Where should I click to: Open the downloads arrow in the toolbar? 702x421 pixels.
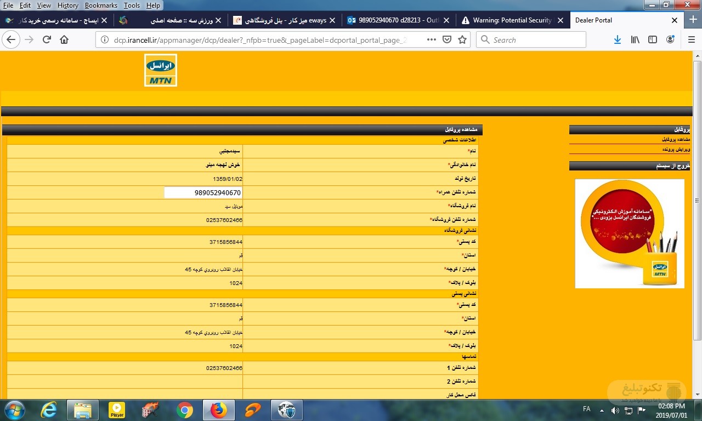coord(618,39)
